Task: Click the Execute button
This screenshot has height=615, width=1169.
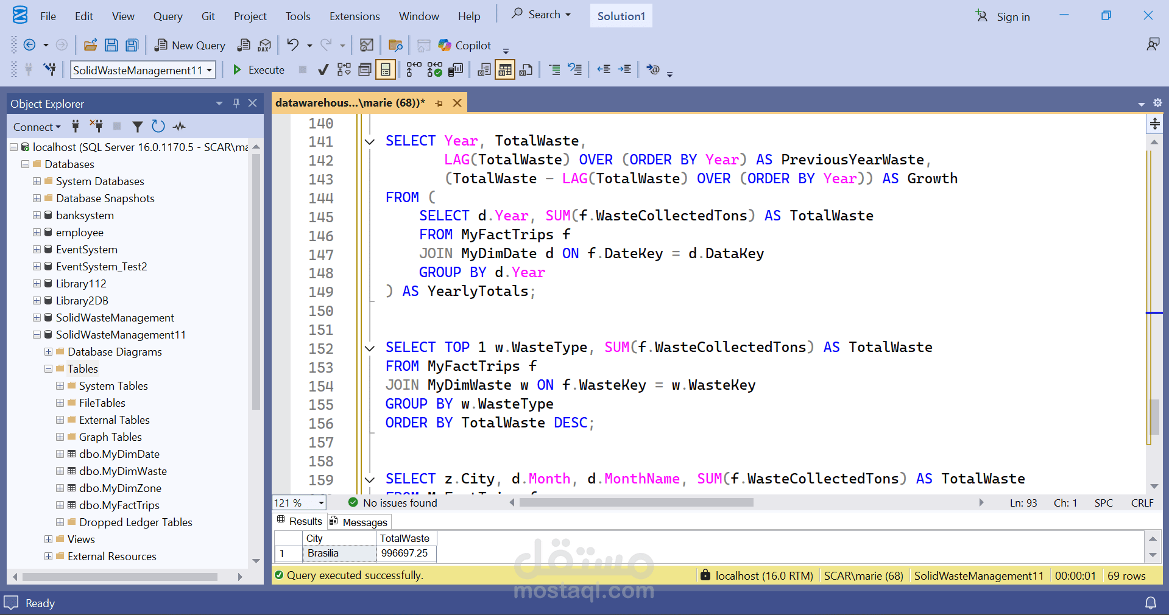Action: [x=259, y=69]
